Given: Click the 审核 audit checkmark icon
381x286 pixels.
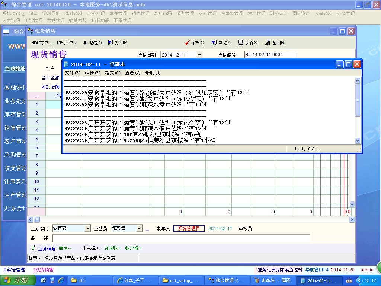Looking at the screenshot, I should (x=187, y=43).
